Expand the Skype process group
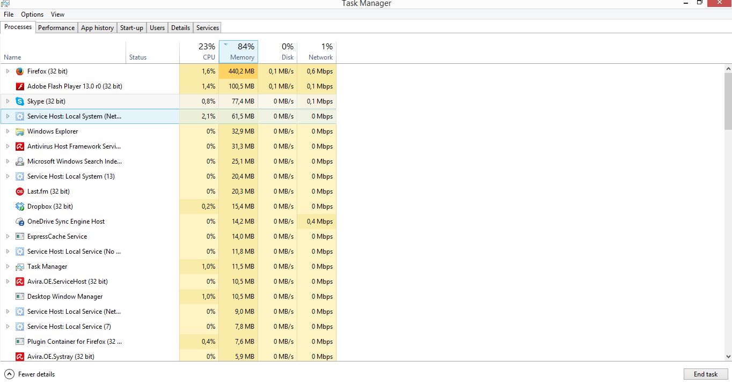Image resolution: width=732 pixels, height=384 pixels. point(8,101)
